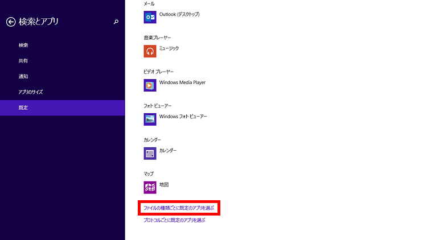Screen dimensions: 427x240
Task: Click the Windows Media Player icon
Action: 150,85
